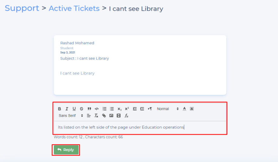Click the green Reply button

66,150
